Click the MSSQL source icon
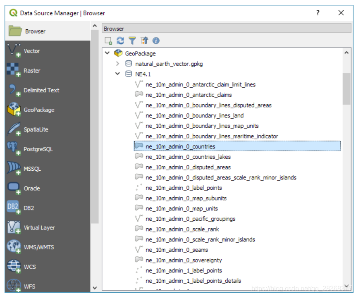Image resolution: width=356 pixels, height=296 pixels. 13,168
